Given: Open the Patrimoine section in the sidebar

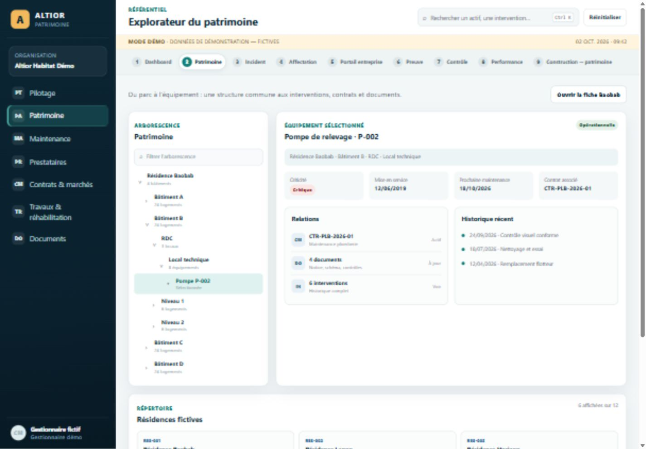Looking at the screenshot, I should 58,116.
